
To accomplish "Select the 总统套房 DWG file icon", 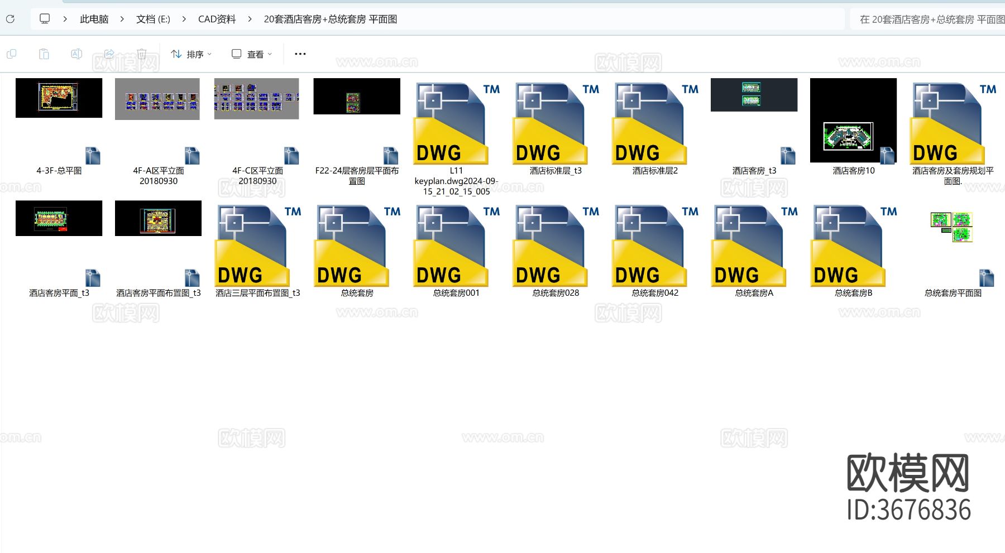I will (x=357, y=246).
